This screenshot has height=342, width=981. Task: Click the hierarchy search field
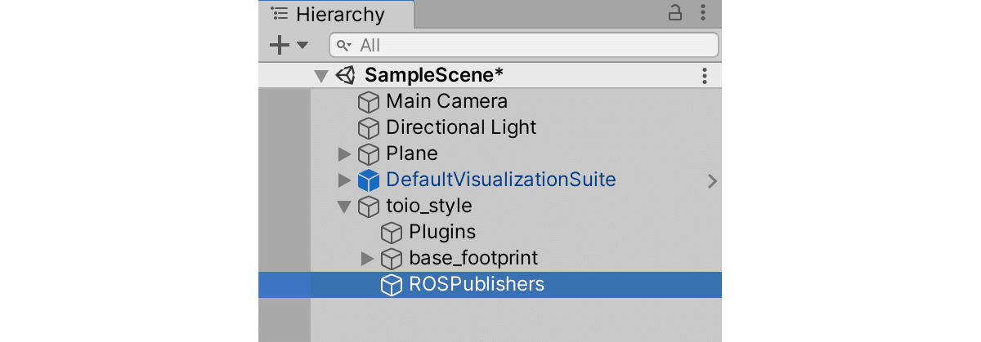click(524, 45)
